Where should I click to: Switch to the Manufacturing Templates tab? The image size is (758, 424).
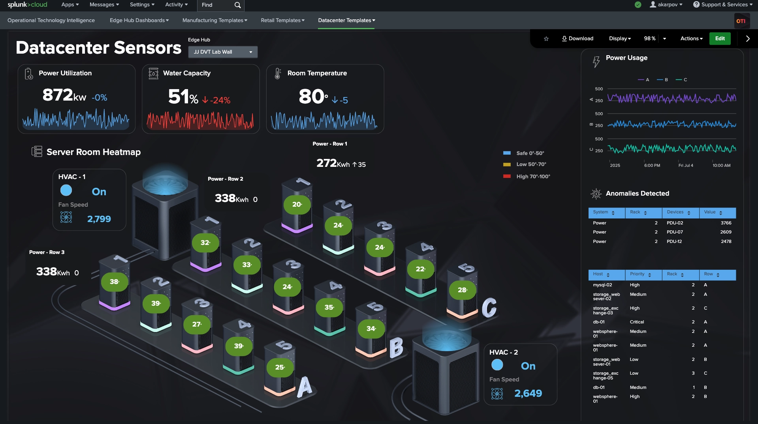point(214,20)
